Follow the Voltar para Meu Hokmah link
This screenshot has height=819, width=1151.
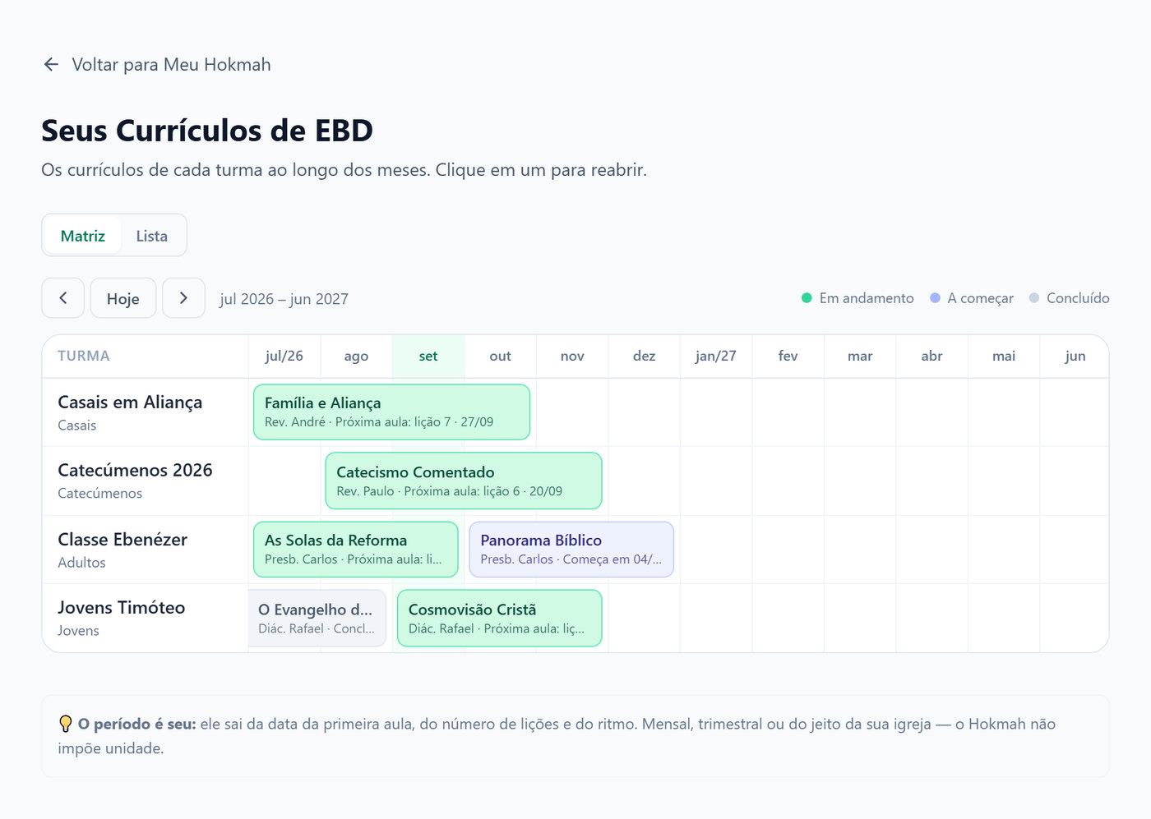click(x=157, y=65)
